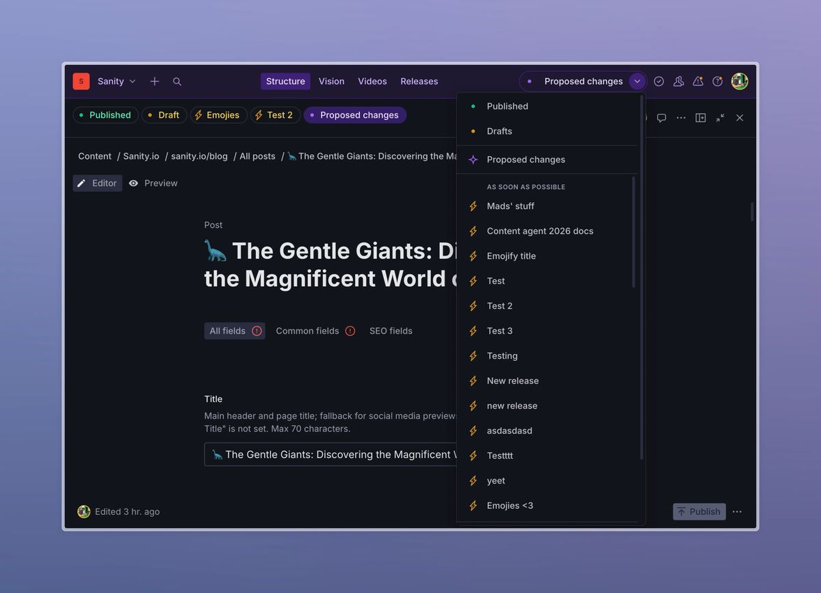Switch to Preview mode with the eye icon
The image size is (821, 593).
point(153,183)
